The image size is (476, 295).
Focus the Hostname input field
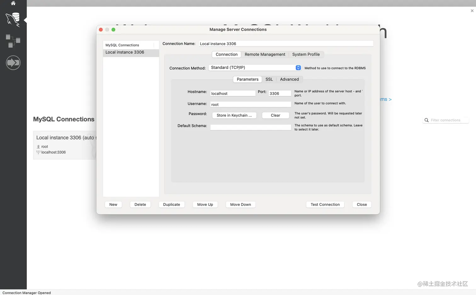[233, 94]
